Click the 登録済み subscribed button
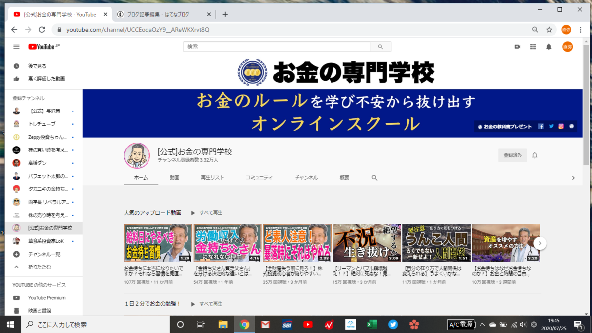The width and height of the screenshot is (592, 333). 513,155
